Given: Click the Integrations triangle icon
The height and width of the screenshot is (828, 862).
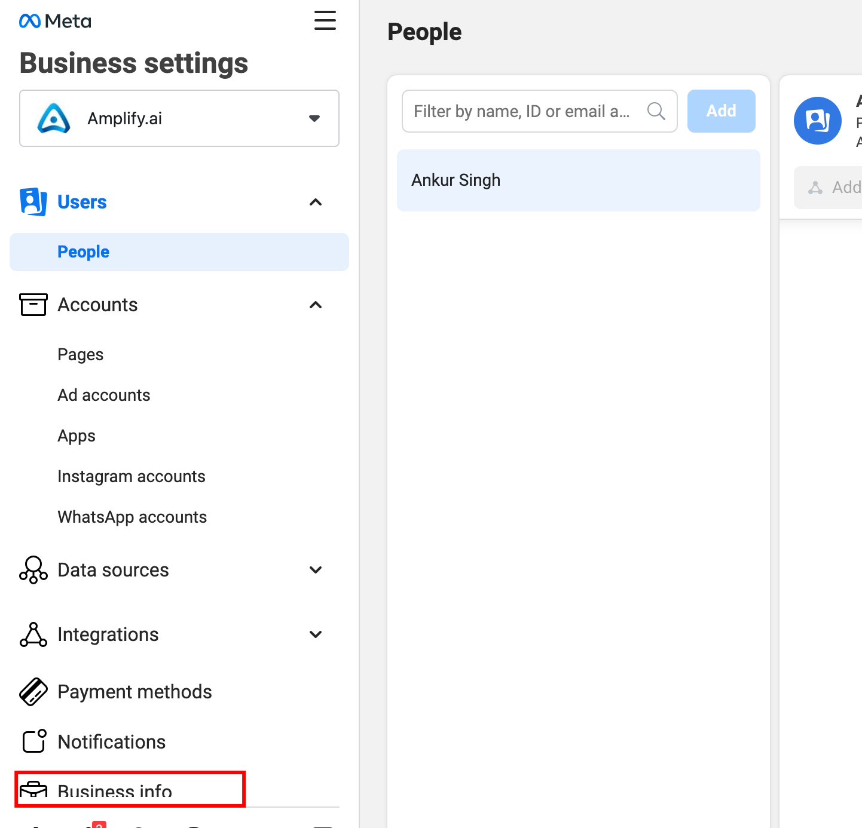Looking at the screenshot, I should click(33, 634).
